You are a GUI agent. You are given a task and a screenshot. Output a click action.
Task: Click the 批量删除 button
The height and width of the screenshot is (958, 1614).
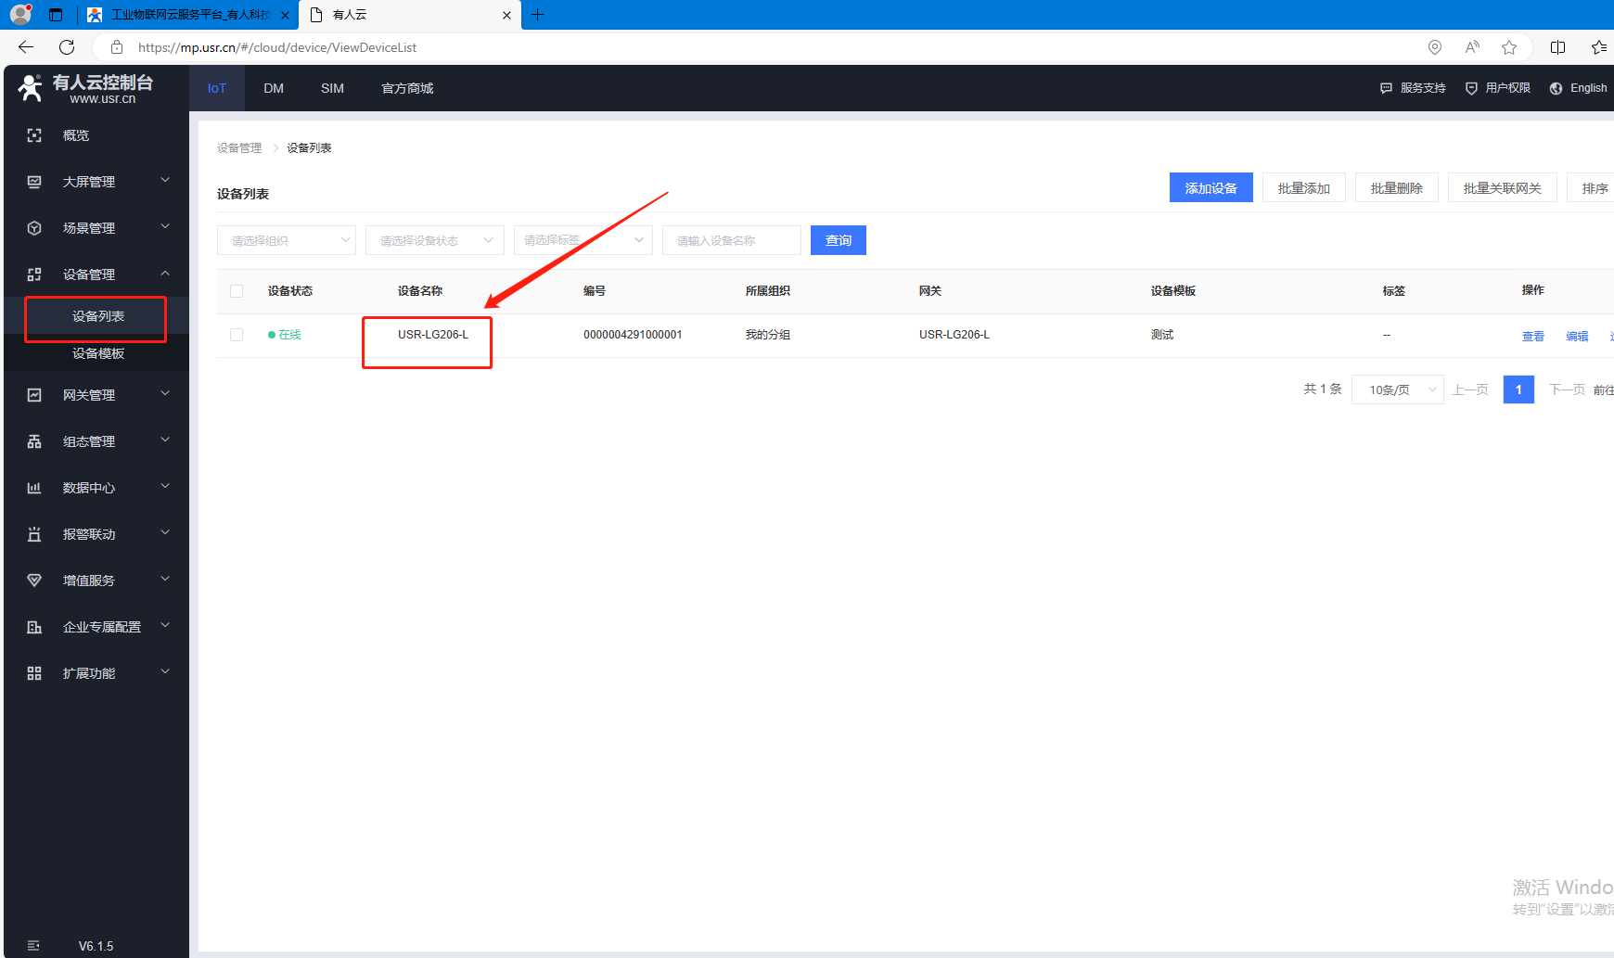click(1397, 187)
